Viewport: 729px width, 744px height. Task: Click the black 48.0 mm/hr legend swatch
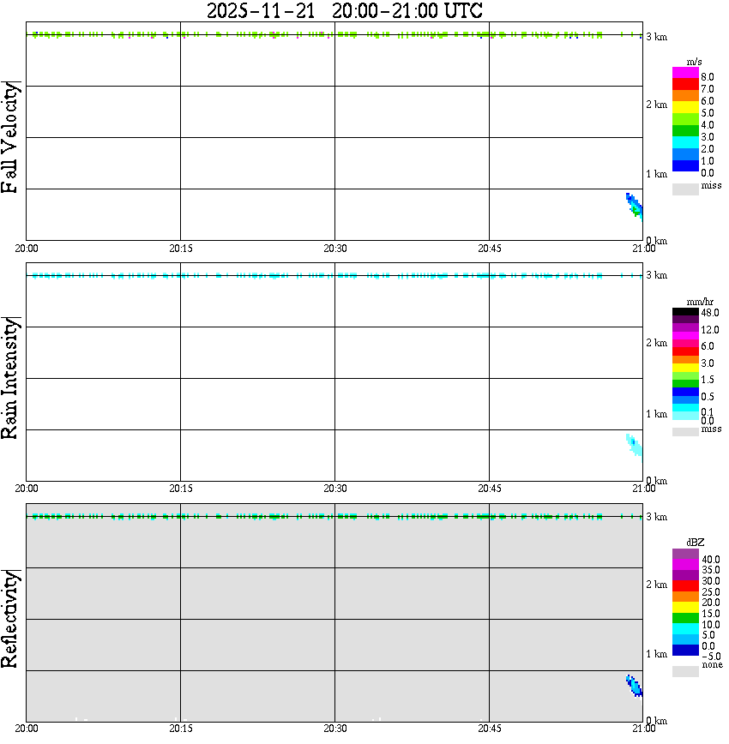(685, 312)
